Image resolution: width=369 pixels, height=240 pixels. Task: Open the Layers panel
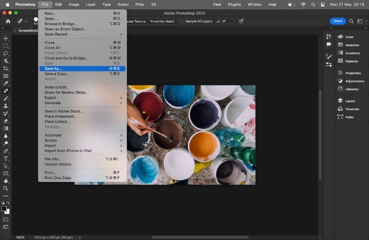tap(349, 101)
